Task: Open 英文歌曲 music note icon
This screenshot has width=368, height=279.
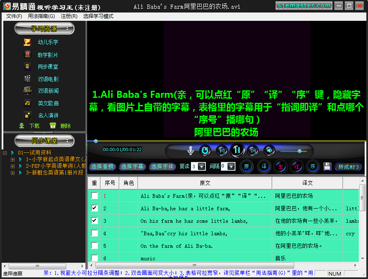Action: pos(28,103)
